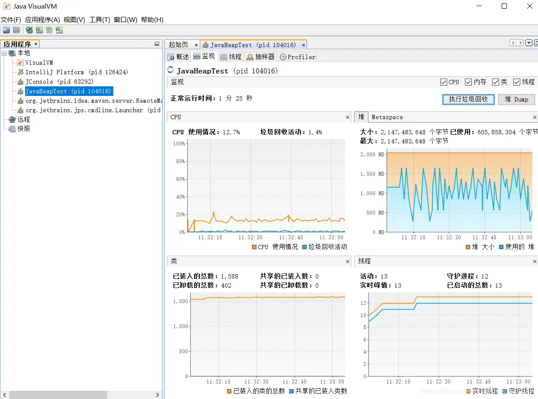
Task: Toggle the 内存 memory checkbox
Action: (x=468, y=82)
